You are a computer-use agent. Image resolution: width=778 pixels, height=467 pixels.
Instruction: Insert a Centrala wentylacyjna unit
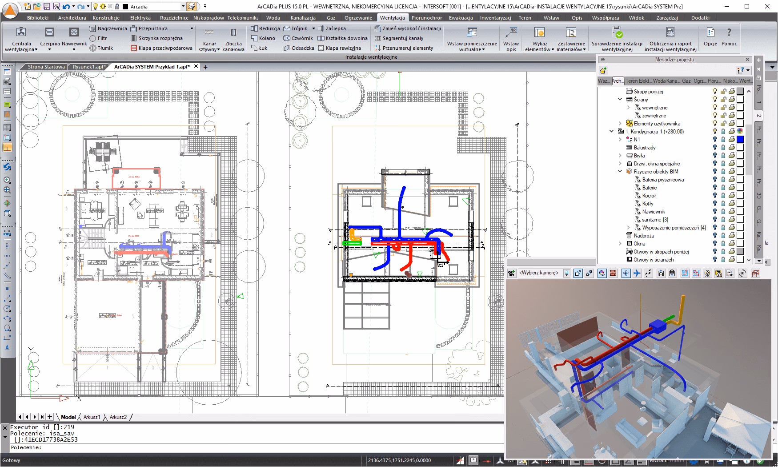point(21,39)
